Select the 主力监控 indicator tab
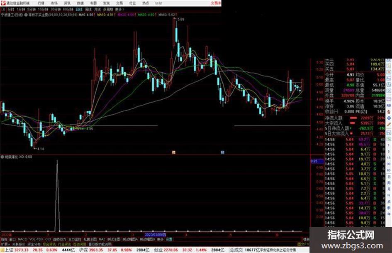Viewport: 392px width, 253px height. [75, 239]
